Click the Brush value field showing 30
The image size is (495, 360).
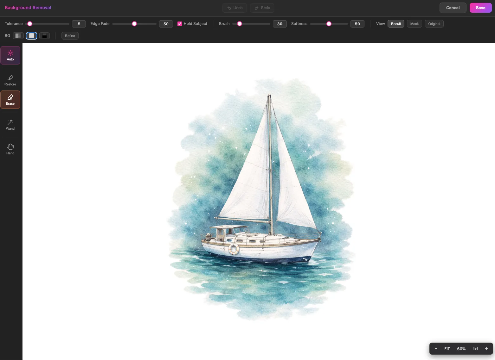tap(280, 24)
